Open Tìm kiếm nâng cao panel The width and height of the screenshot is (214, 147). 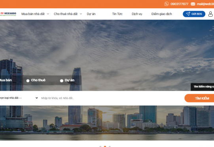(202, 87)
